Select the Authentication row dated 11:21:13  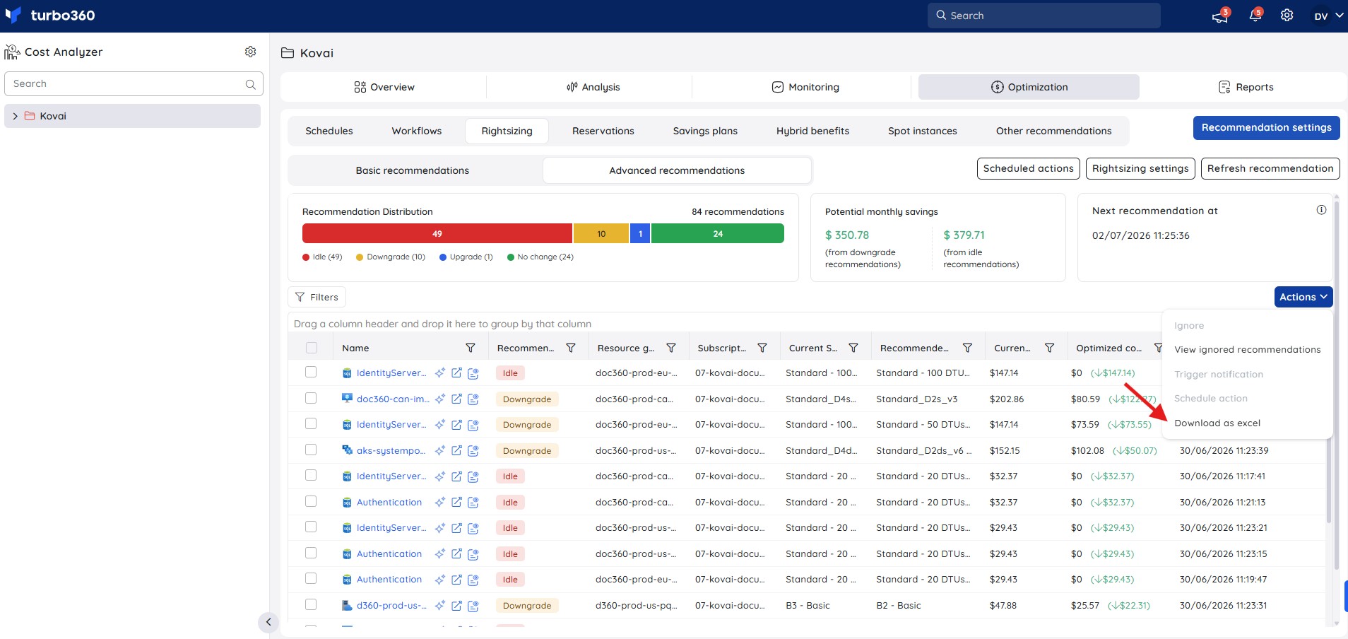(311, 501)
